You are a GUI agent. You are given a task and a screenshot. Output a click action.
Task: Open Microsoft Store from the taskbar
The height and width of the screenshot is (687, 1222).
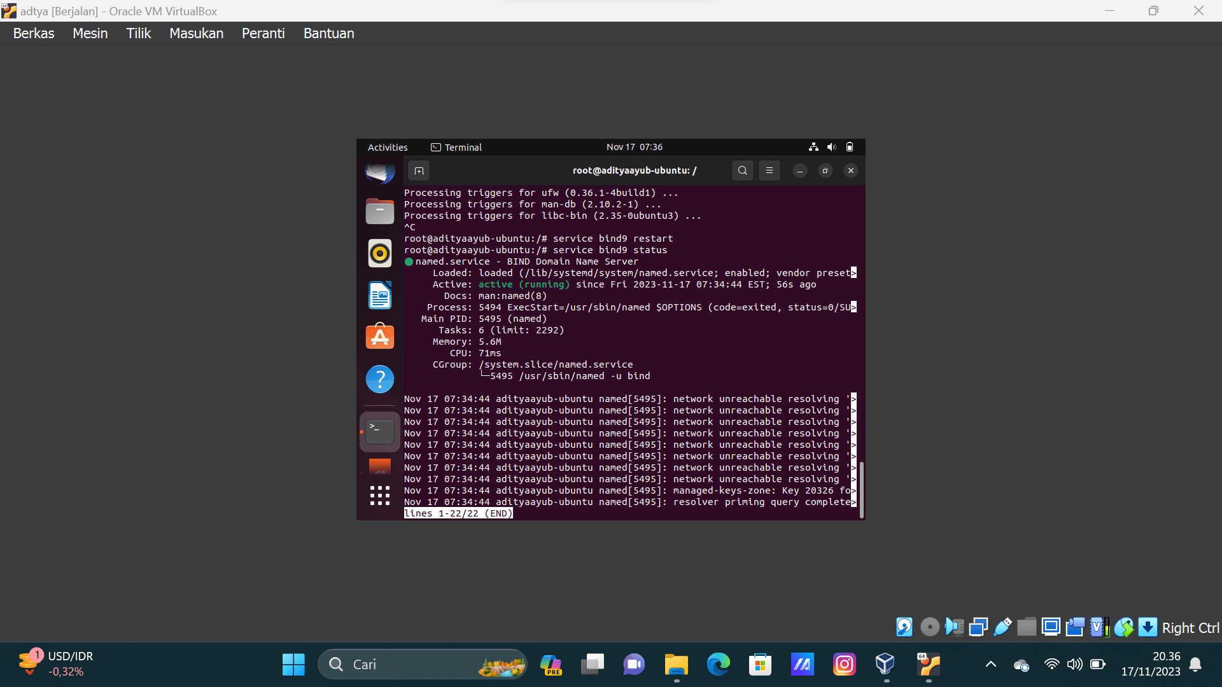[x=761, y=664]
